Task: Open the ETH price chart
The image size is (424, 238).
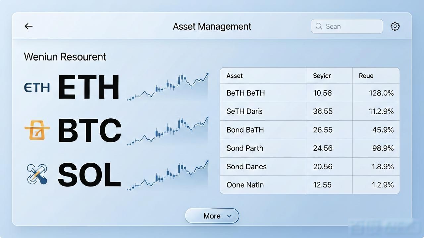Action: tap(167, 87)
